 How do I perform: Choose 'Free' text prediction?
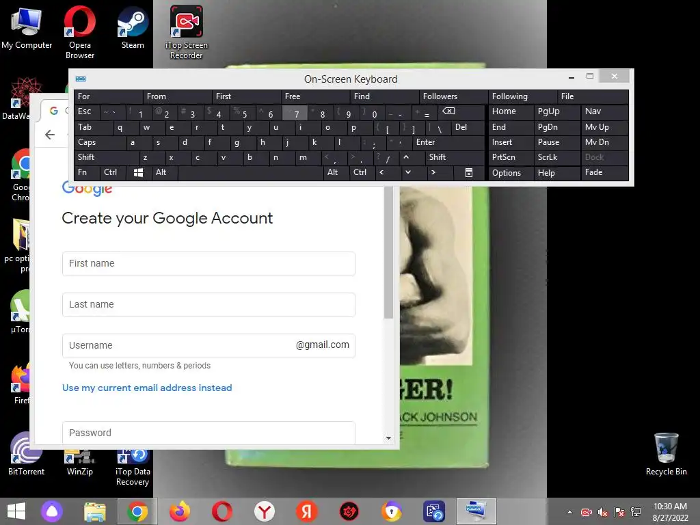(316, 97)
